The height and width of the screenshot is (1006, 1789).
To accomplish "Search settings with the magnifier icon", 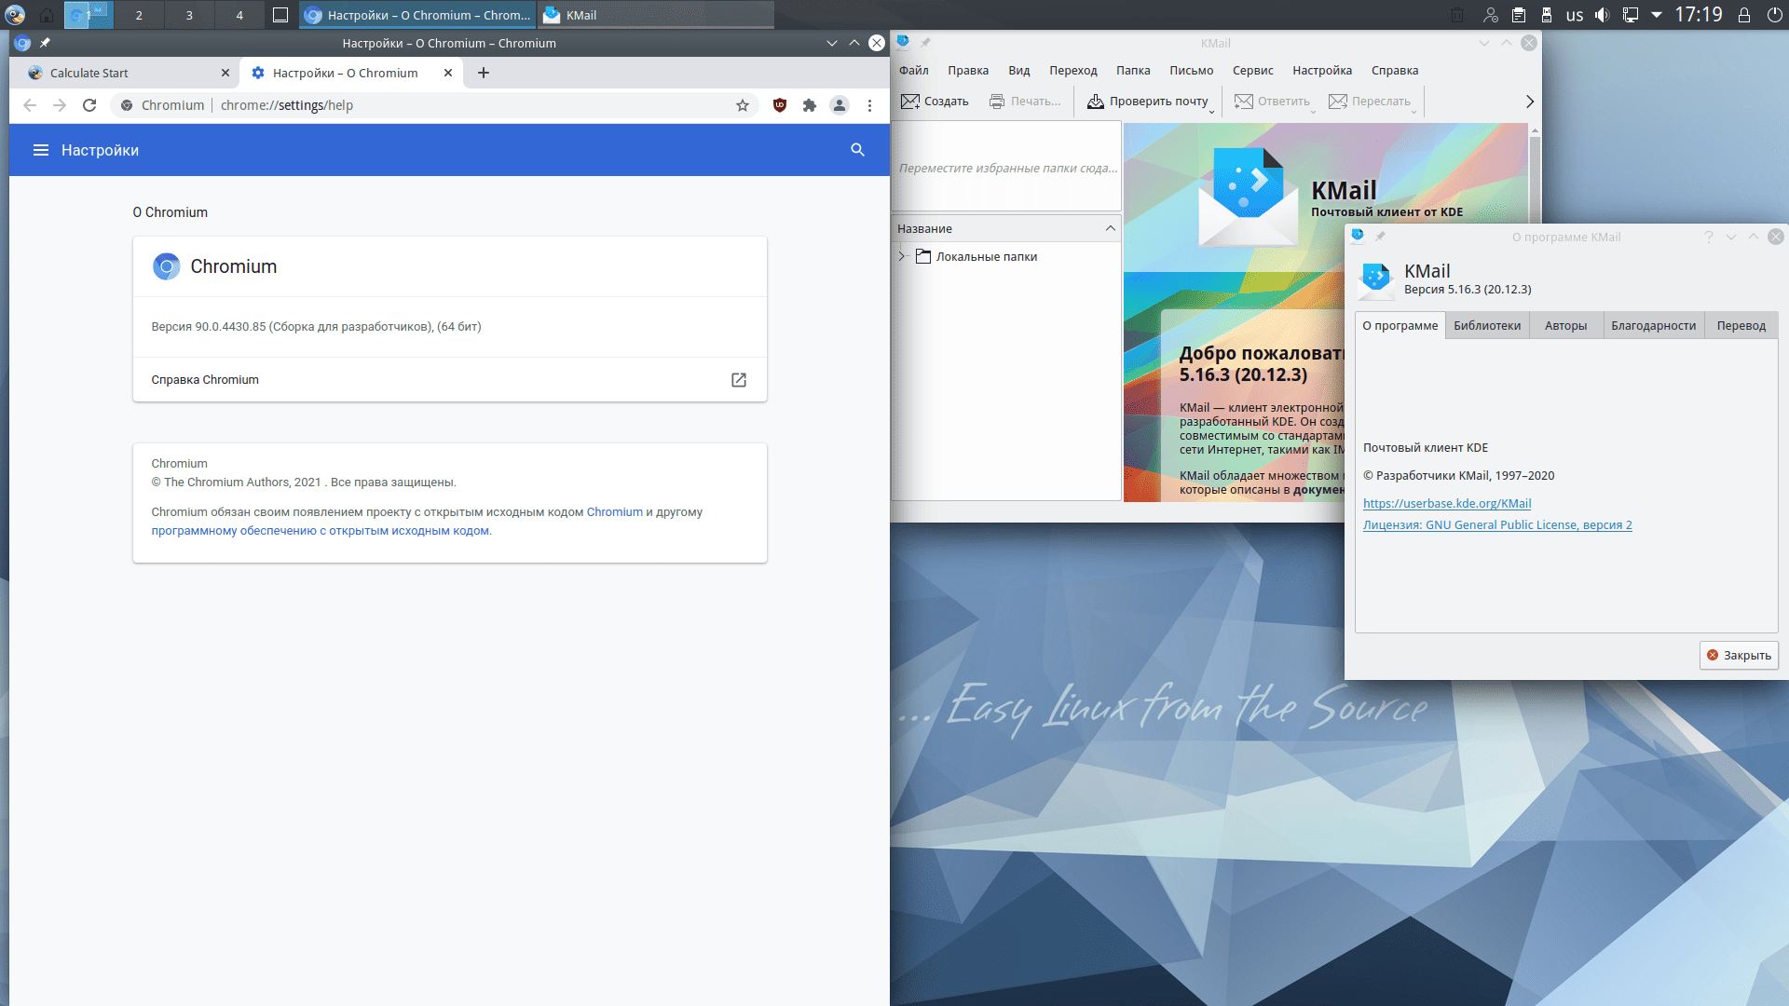I will pyautogui.click(x=858, y=150).
